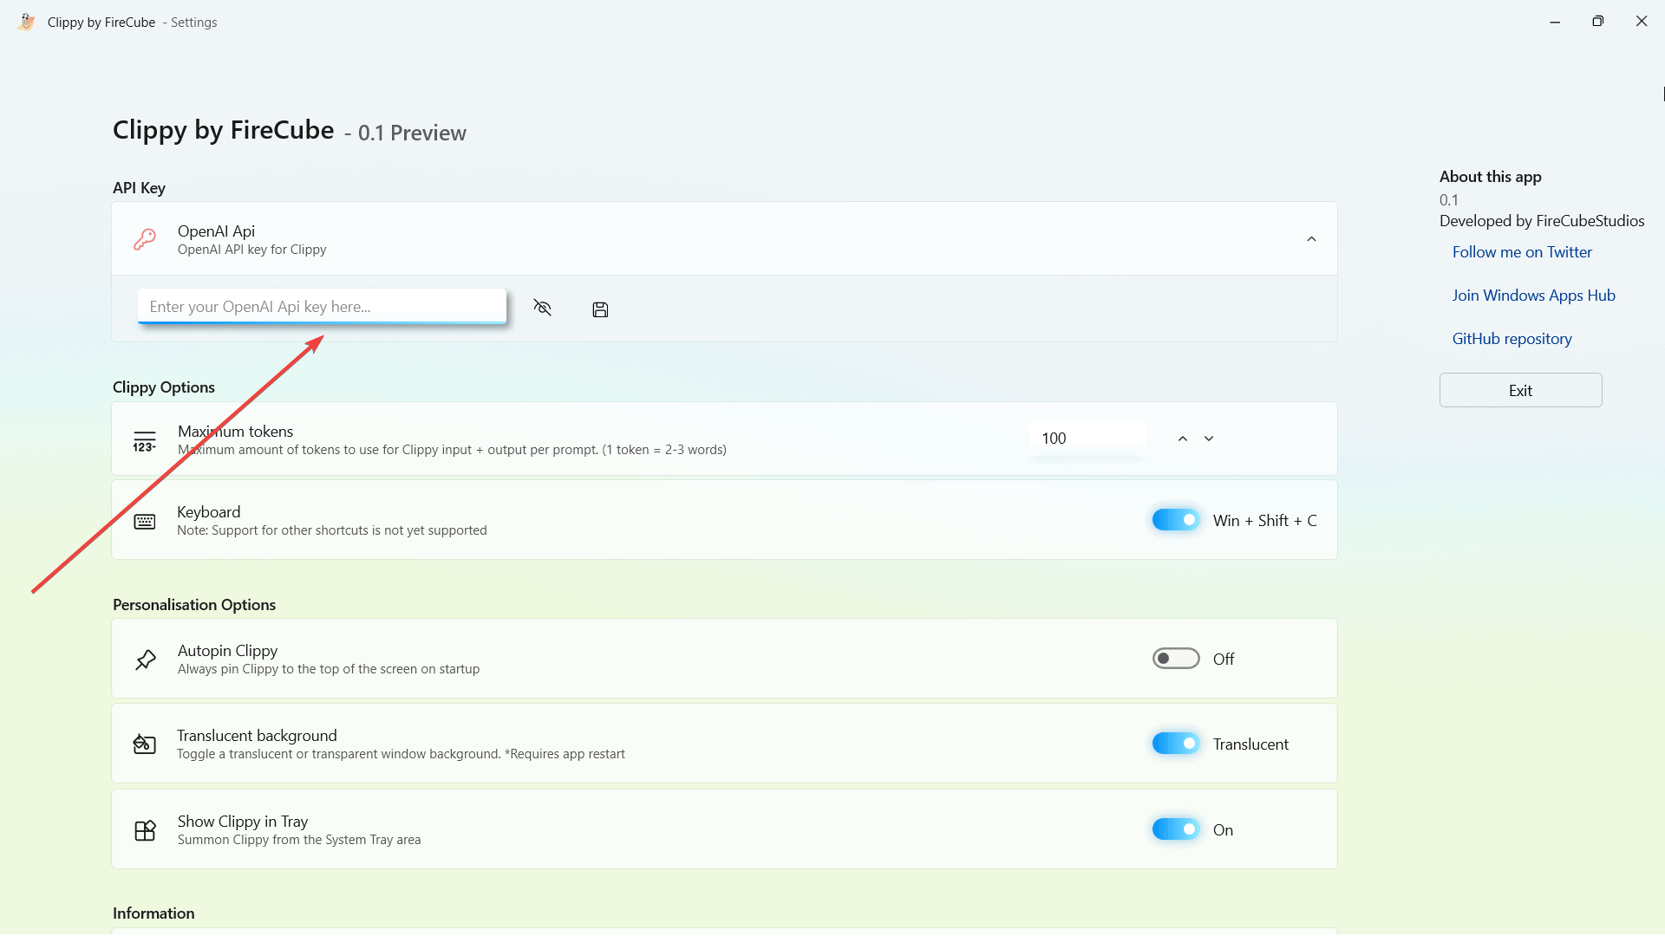The width and height of the screenshot is (1665, 936).
Task: Click the Autopin Clippy pin icon
Action: (146, 660)
